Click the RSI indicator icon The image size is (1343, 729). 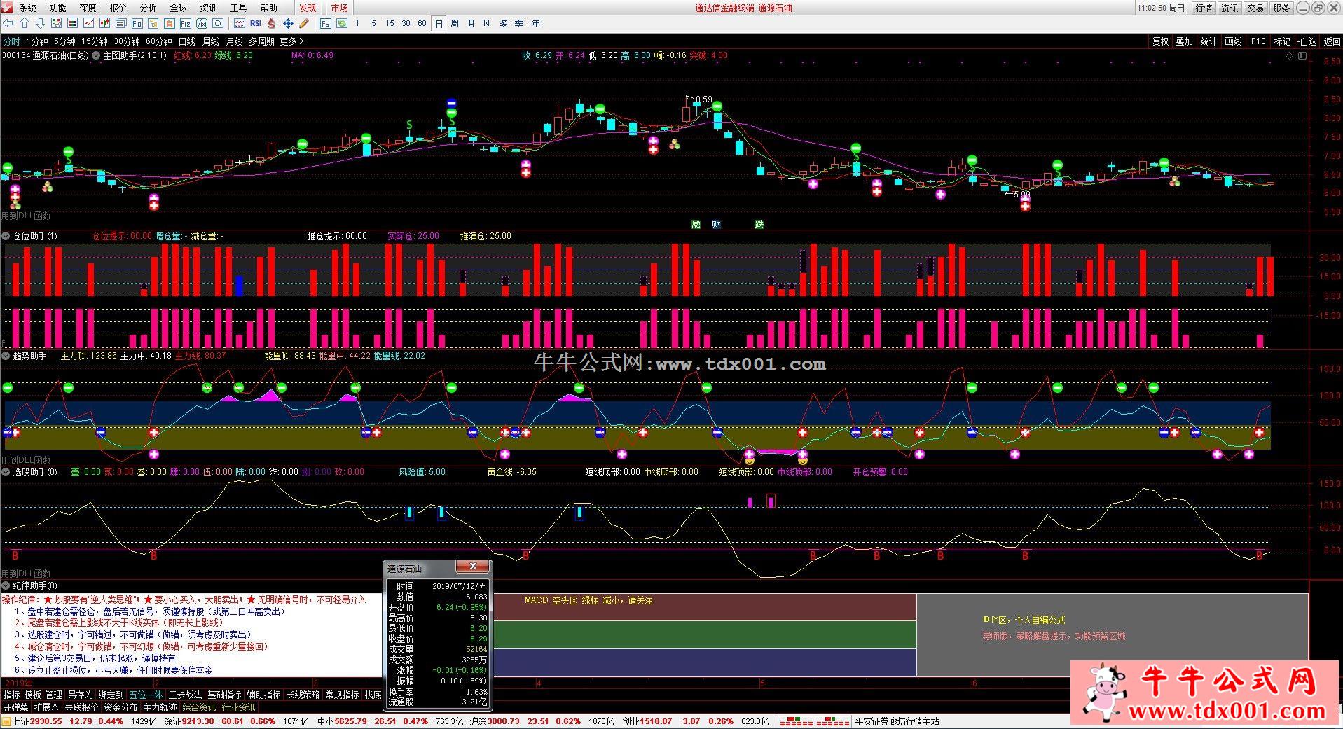[x=255, y=23]
